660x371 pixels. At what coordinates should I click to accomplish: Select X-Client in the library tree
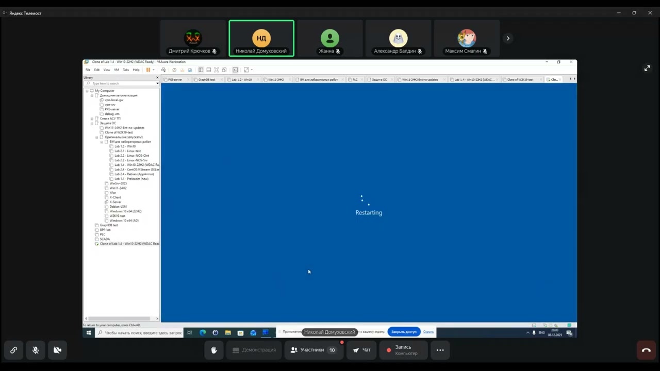tap(115, 197)
